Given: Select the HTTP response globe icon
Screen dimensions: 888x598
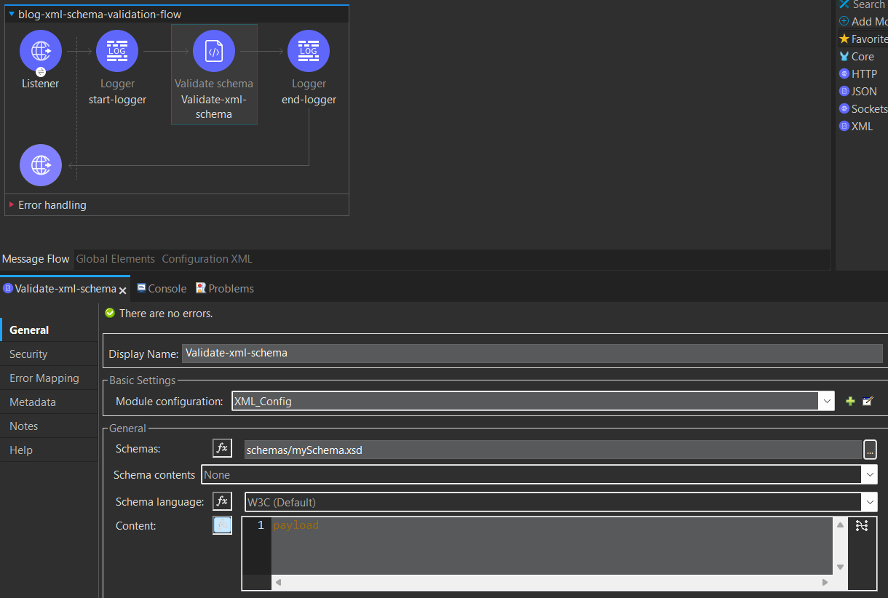Looking at the screenshot, I should (x=41, y=165).
